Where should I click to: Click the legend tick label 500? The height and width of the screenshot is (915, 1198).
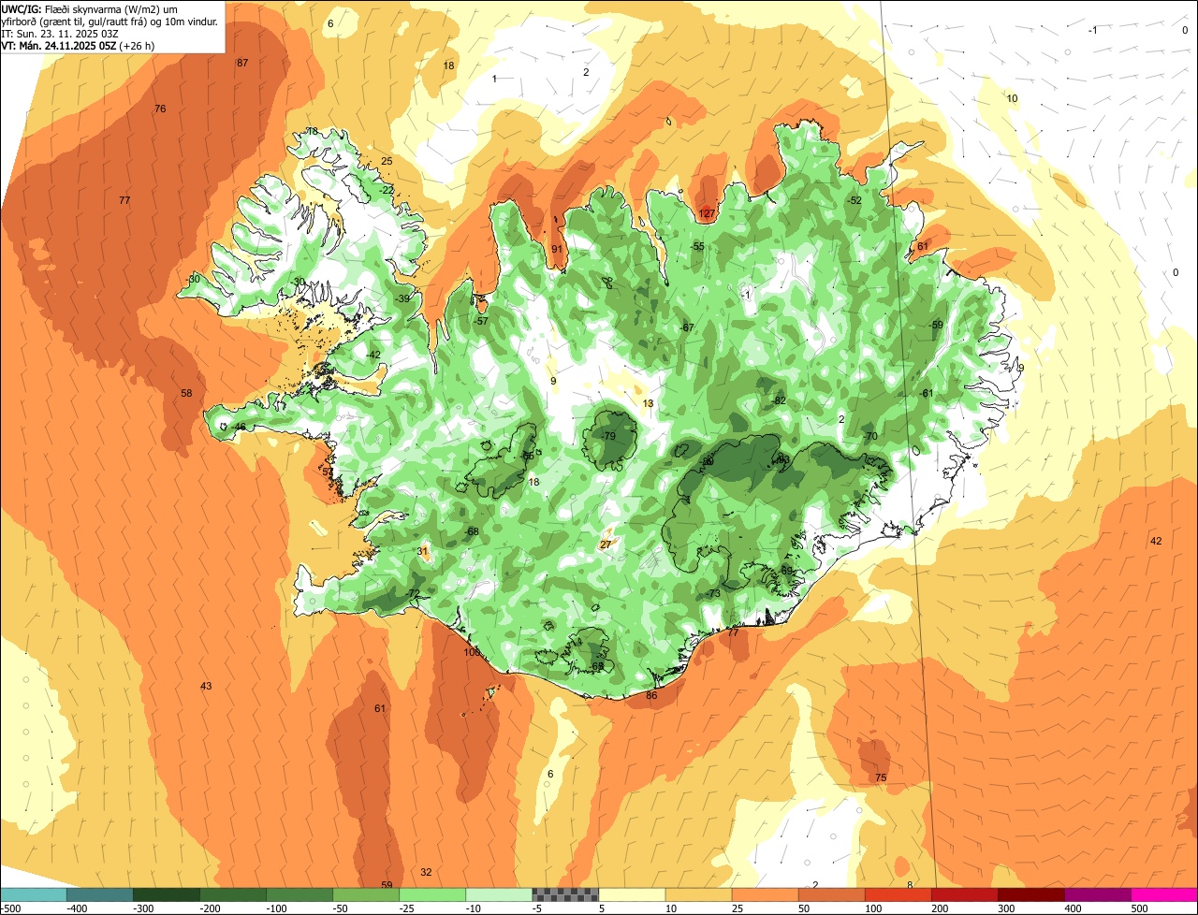point(1139,908)
